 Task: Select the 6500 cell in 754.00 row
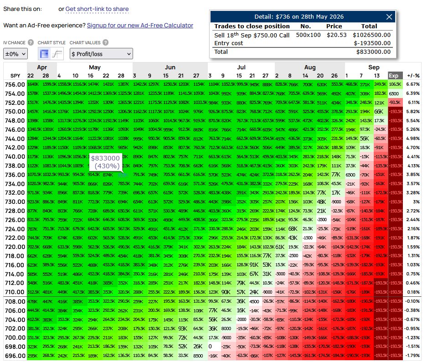394,93
